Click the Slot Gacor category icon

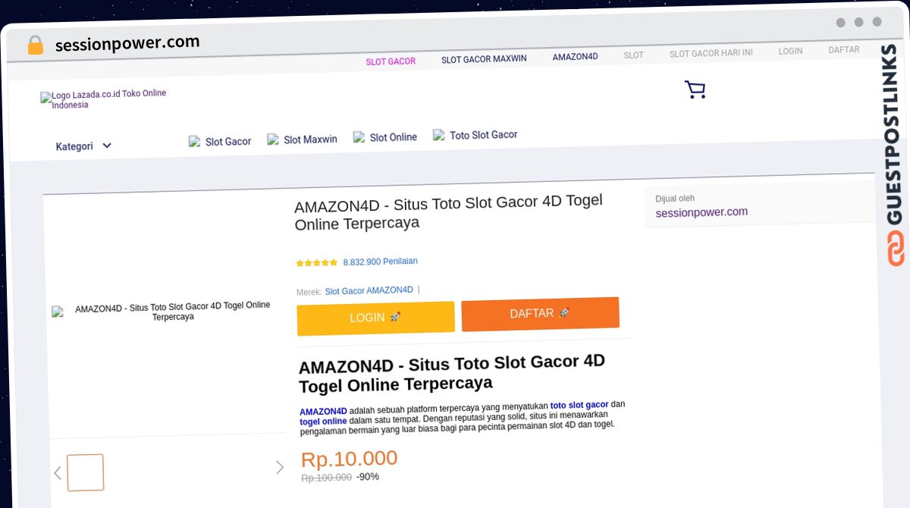coord(195,142)
